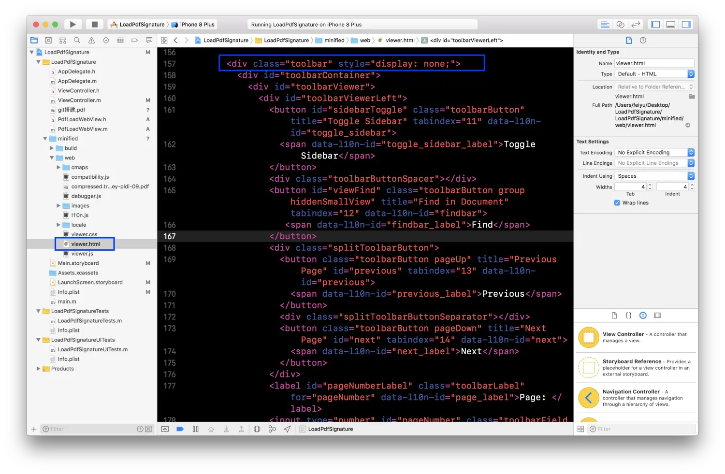Screen dimensions: 725x474
Task: Click the file Name input field
Action: tap(654, 63)
